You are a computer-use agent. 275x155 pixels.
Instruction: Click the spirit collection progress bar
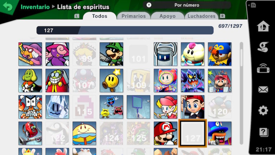(x=125, y=30)
